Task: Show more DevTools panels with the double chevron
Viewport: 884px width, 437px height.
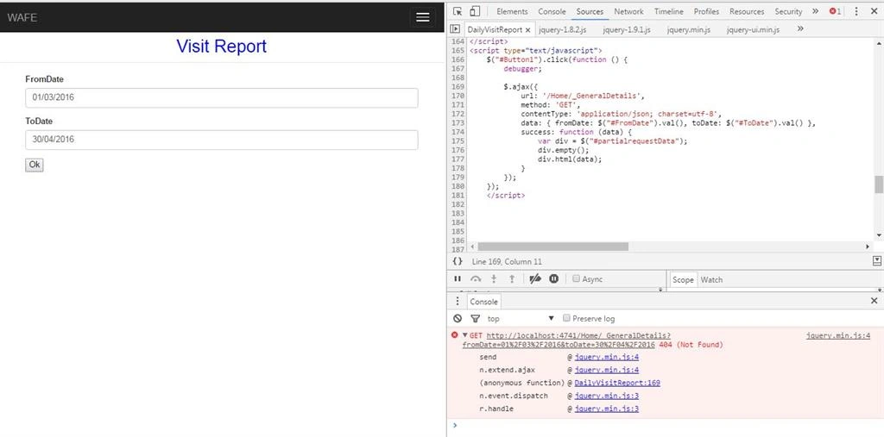Action: [x=815, y=11]
